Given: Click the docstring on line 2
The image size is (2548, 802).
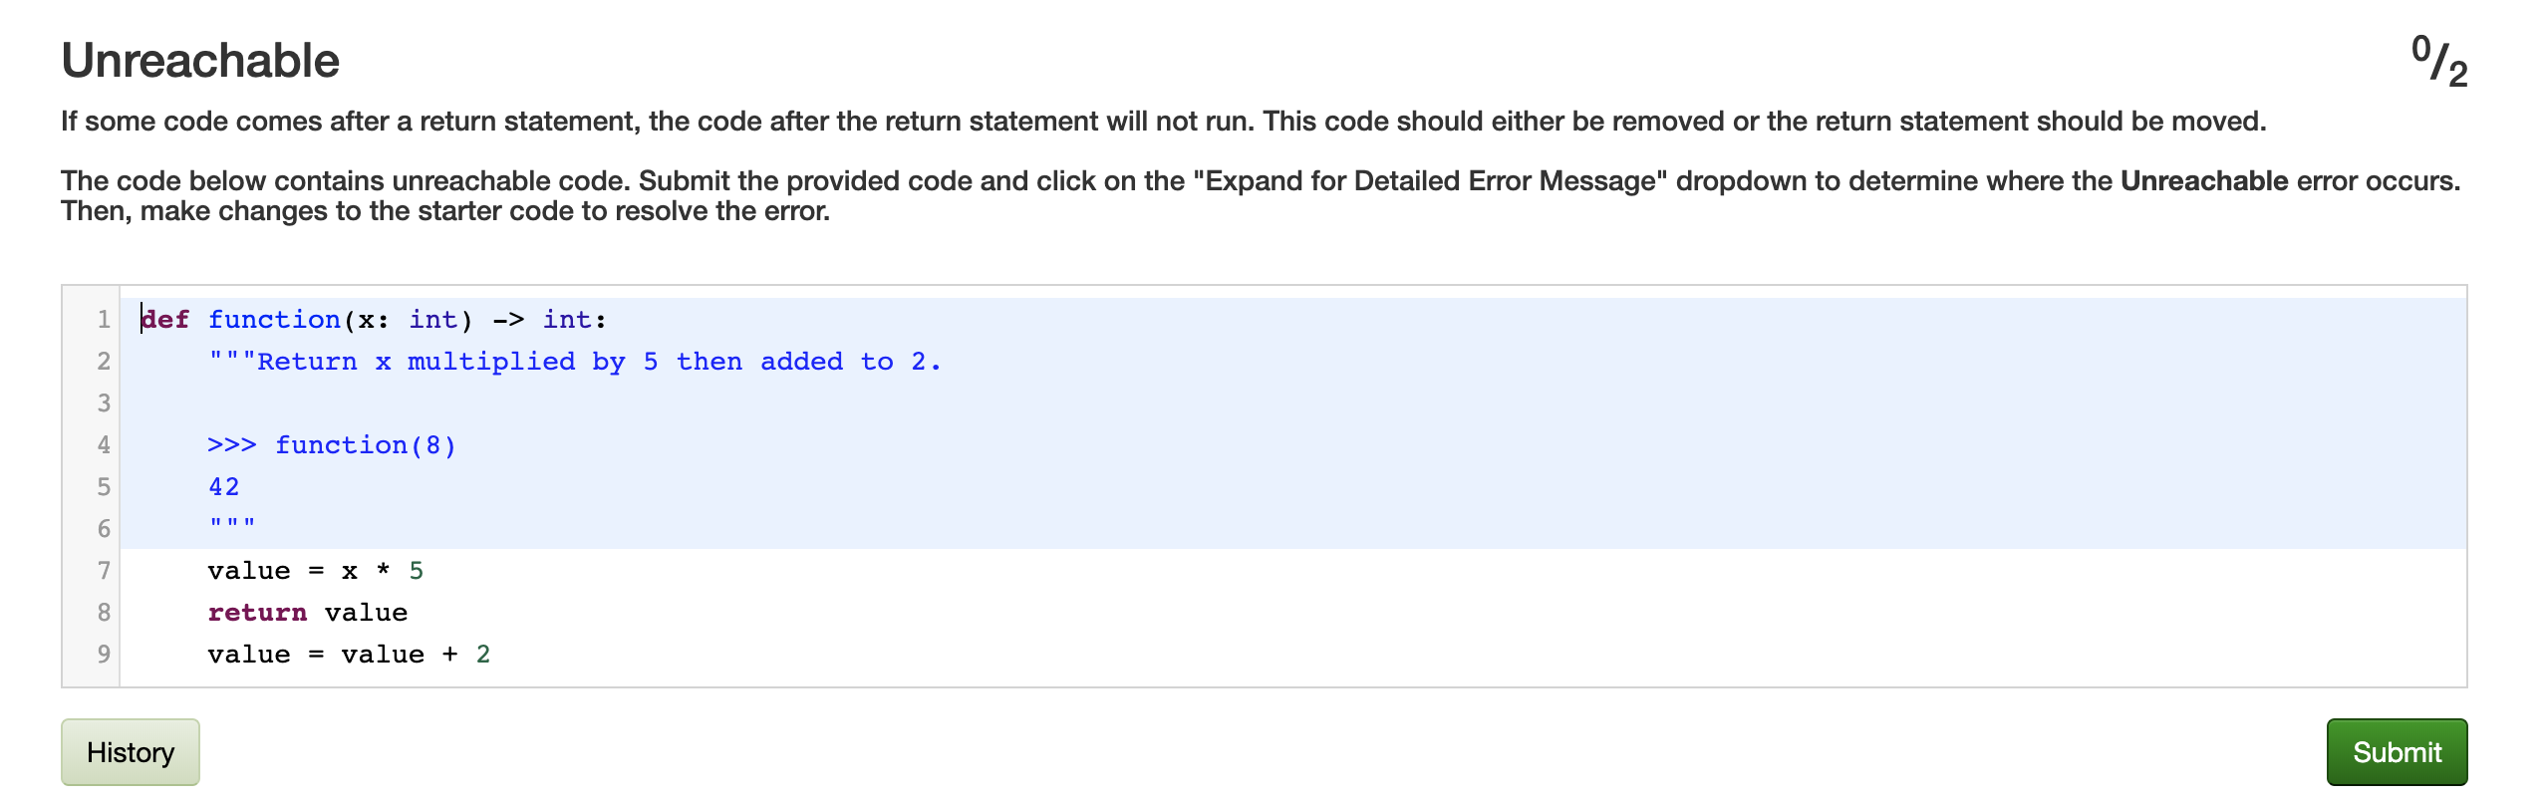Looking at the screenshot, I should click(x=573, y=361).
